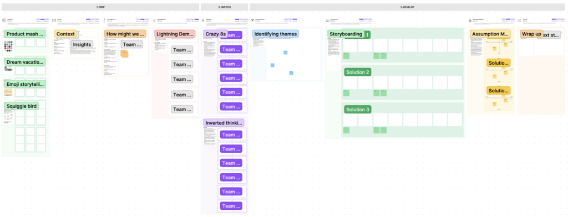Open the Squiggle bird label
The width and height of the screenshot is (568, 217).
22,106
